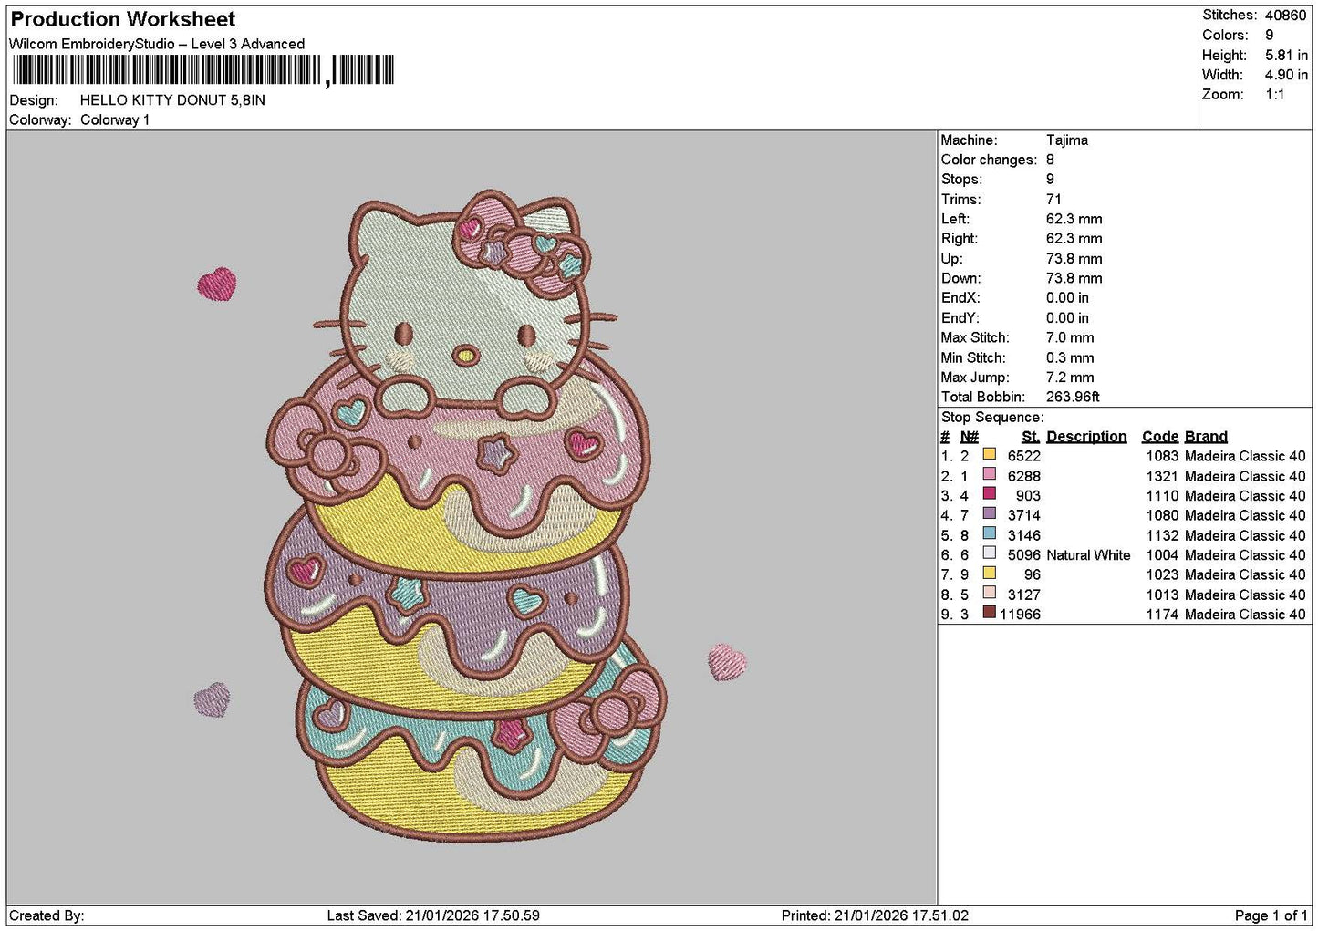Image resolution: width=1318 pixels, height=931 pixels.
Task: Click the 'Production Worksheet' title
Action: [x=123, y=19]
